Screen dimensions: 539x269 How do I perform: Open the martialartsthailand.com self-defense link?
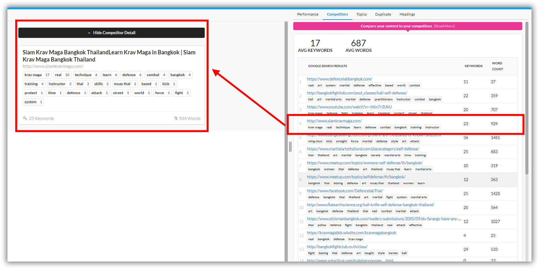pos(363,149)
